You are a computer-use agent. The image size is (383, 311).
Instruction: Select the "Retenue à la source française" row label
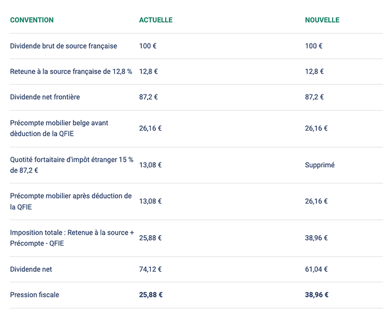point(71,72)
